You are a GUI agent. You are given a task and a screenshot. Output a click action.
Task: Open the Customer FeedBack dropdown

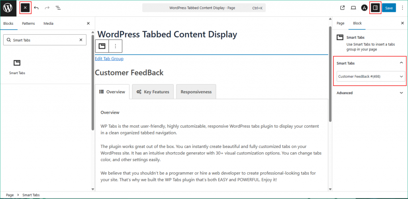[371, 76]
